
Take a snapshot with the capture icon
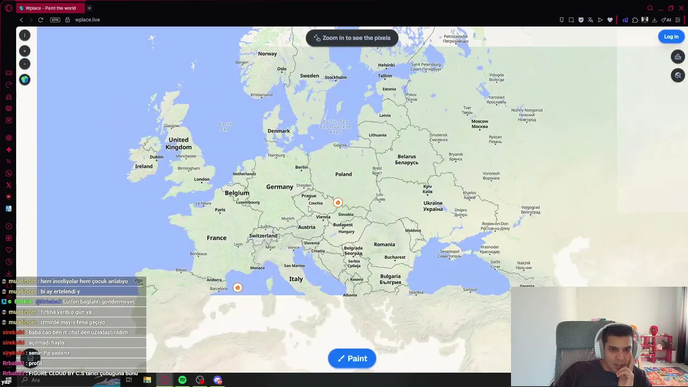pos(571,20)
